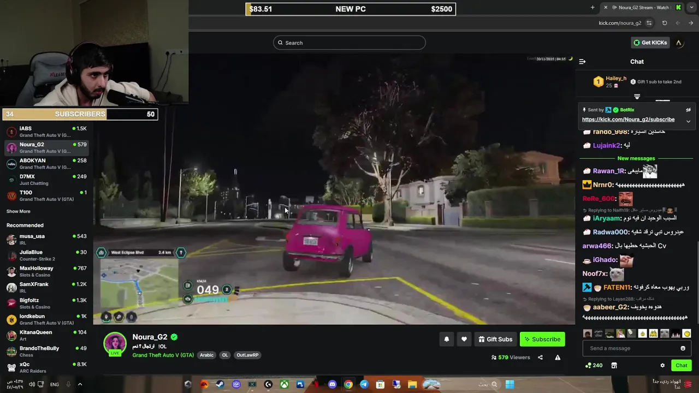This screenshot has width=699, height=393.
Task: Hide the pinned BotRix message
Action: pos(688,110)
